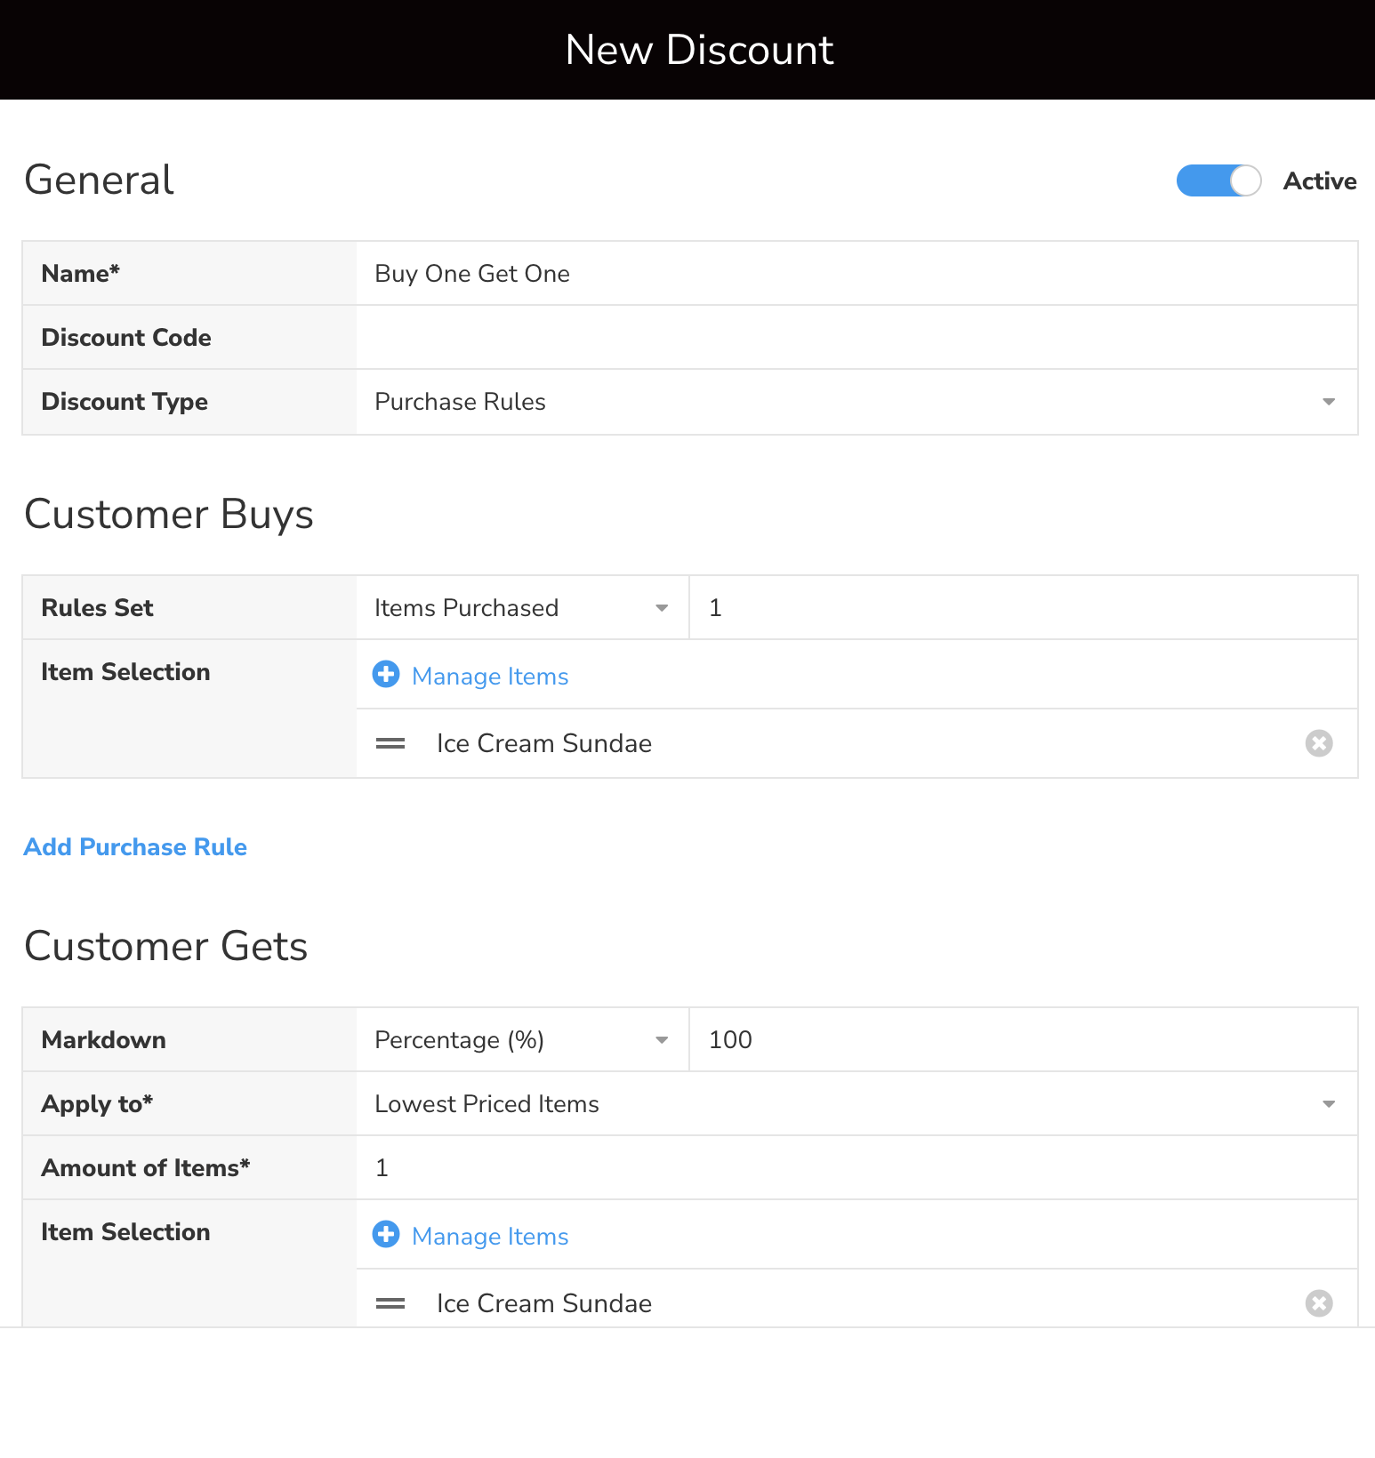
Task: Click the Rules Set quantity field
Action: coord(1023,608)
